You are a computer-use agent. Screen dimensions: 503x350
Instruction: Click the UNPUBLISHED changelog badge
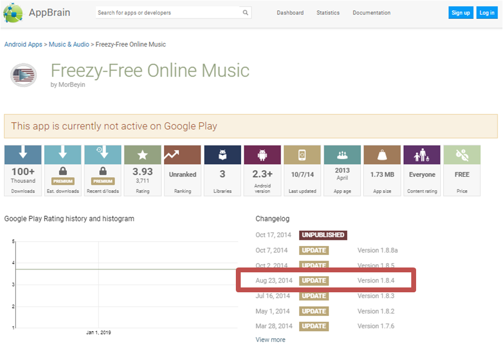point(323,235)
